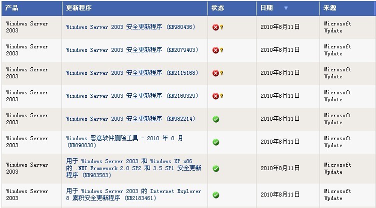Click the failed status icon for KB2115168
The image size is (376, 208).
[215, 73]
